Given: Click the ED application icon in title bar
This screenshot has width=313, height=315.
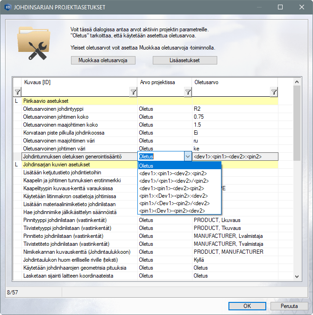Looking at the screenshot, I should [x=7, y=7].
